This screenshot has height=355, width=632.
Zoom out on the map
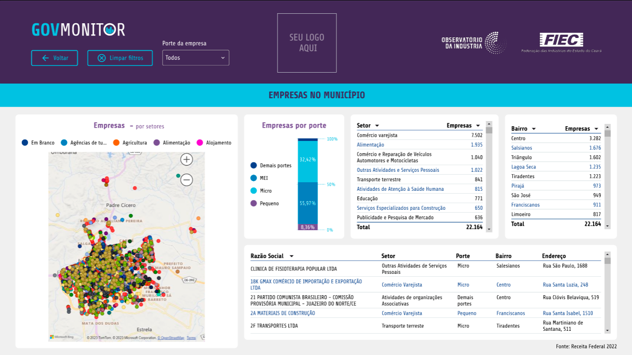click(186, 180)
